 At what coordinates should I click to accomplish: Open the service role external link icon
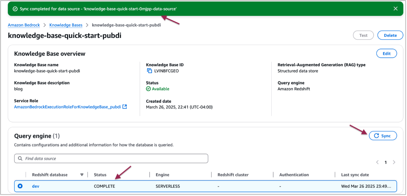click(x=124, y=107)
